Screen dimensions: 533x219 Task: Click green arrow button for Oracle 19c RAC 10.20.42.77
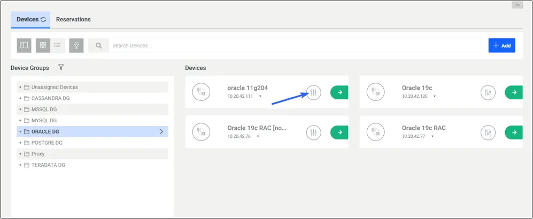pos(514,132)
